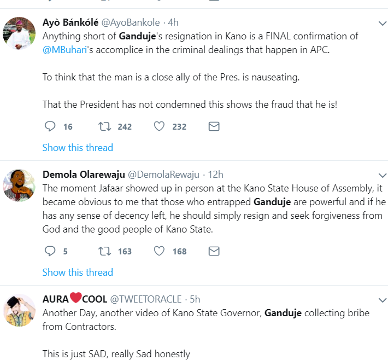Open the @DemolaRewaju profile name link
The width and height of the screenshot is (388, 360).
[x=163, y=175]
